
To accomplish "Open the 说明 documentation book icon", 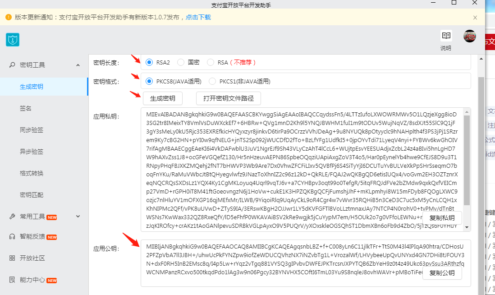I will (x=446, y=35).
